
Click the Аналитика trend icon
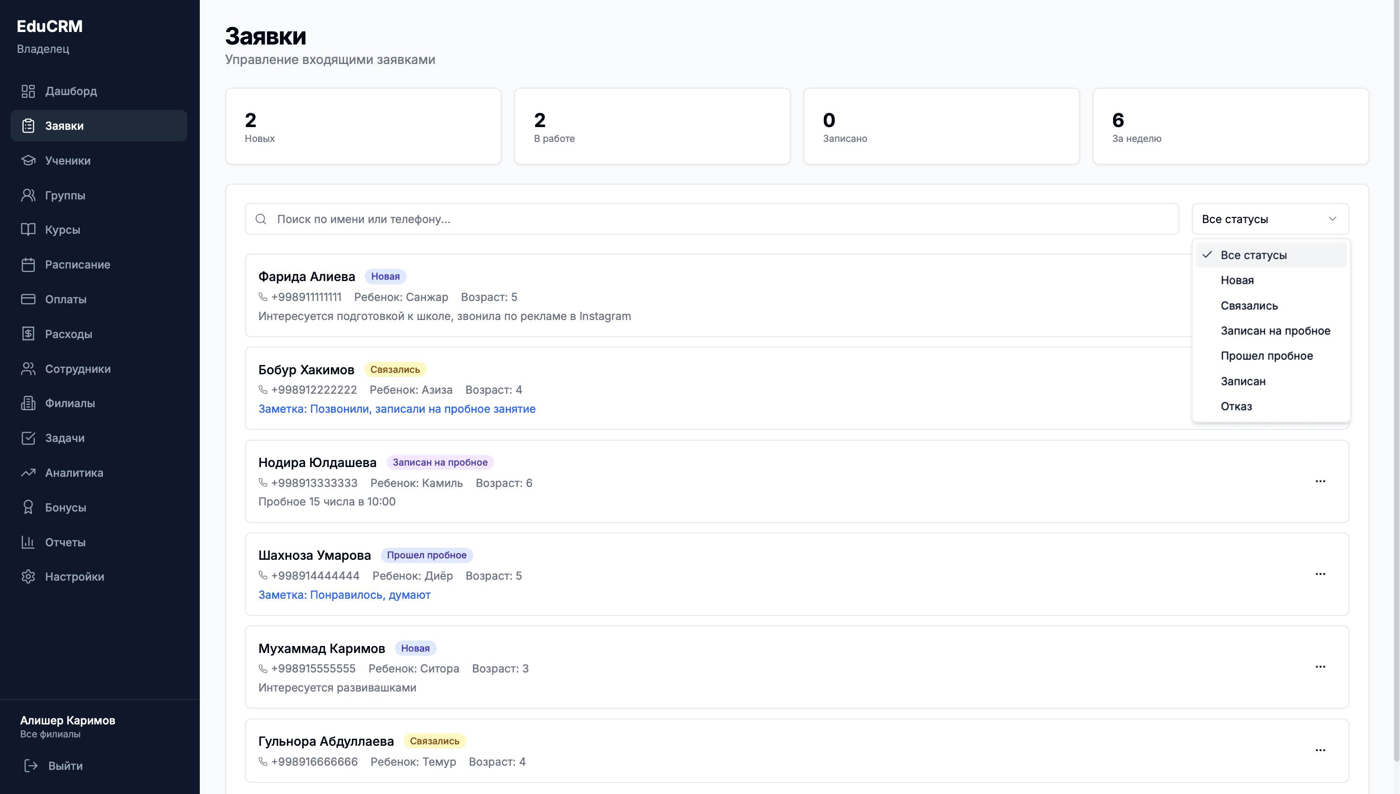(x=28, y=473)
